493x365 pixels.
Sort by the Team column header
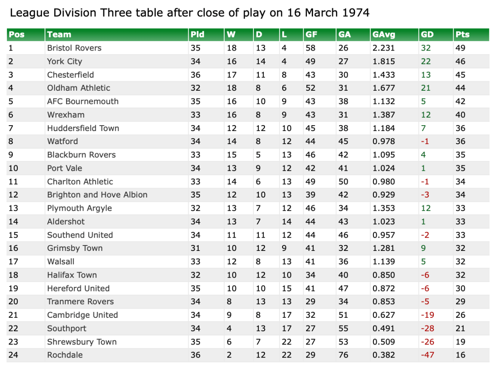coord(59,34)
